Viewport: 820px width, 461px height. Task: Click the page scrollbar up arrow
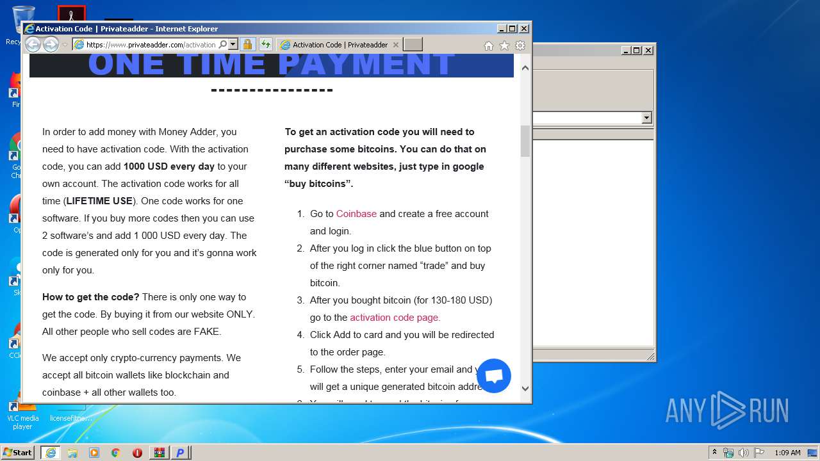point(525,67)
